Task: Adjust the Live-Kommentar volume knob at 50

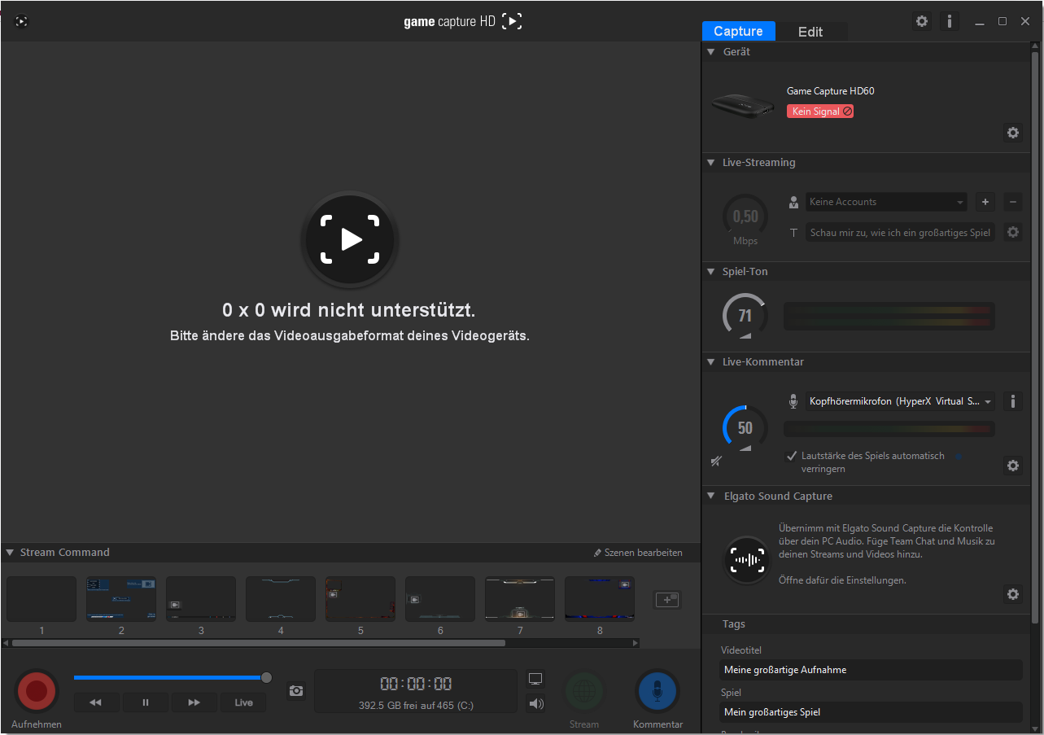Action: point(745,428)
